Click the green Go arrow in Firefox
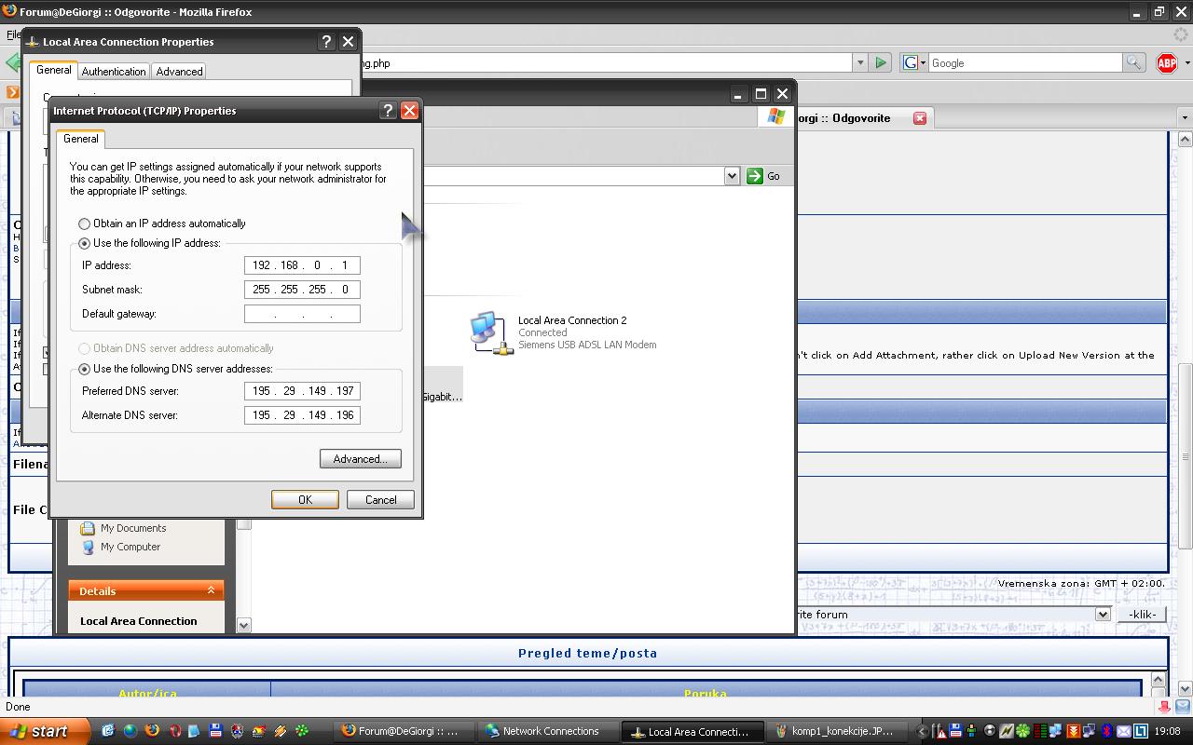Viewport: 1193px width, 745px height. click(x=880, y=63)
